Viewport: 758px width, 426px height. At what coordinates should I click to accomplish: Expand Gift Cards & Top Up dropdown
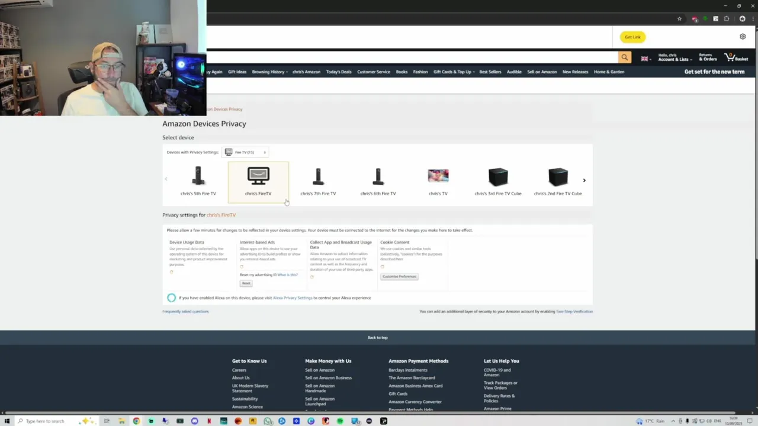pyautogui.click(x=454, y=72)
